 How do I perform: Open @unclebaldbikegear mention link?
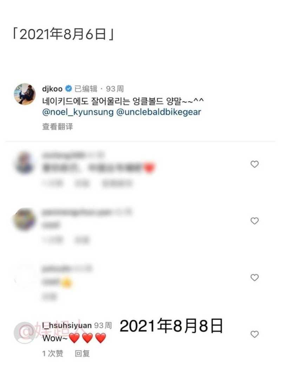coord(159,112)
